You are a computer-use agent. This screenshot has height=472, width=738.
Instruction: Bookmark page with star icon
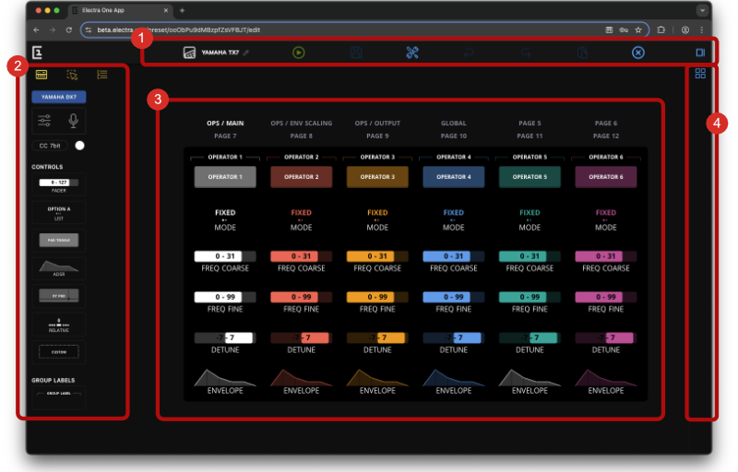(x=638, y=29)
